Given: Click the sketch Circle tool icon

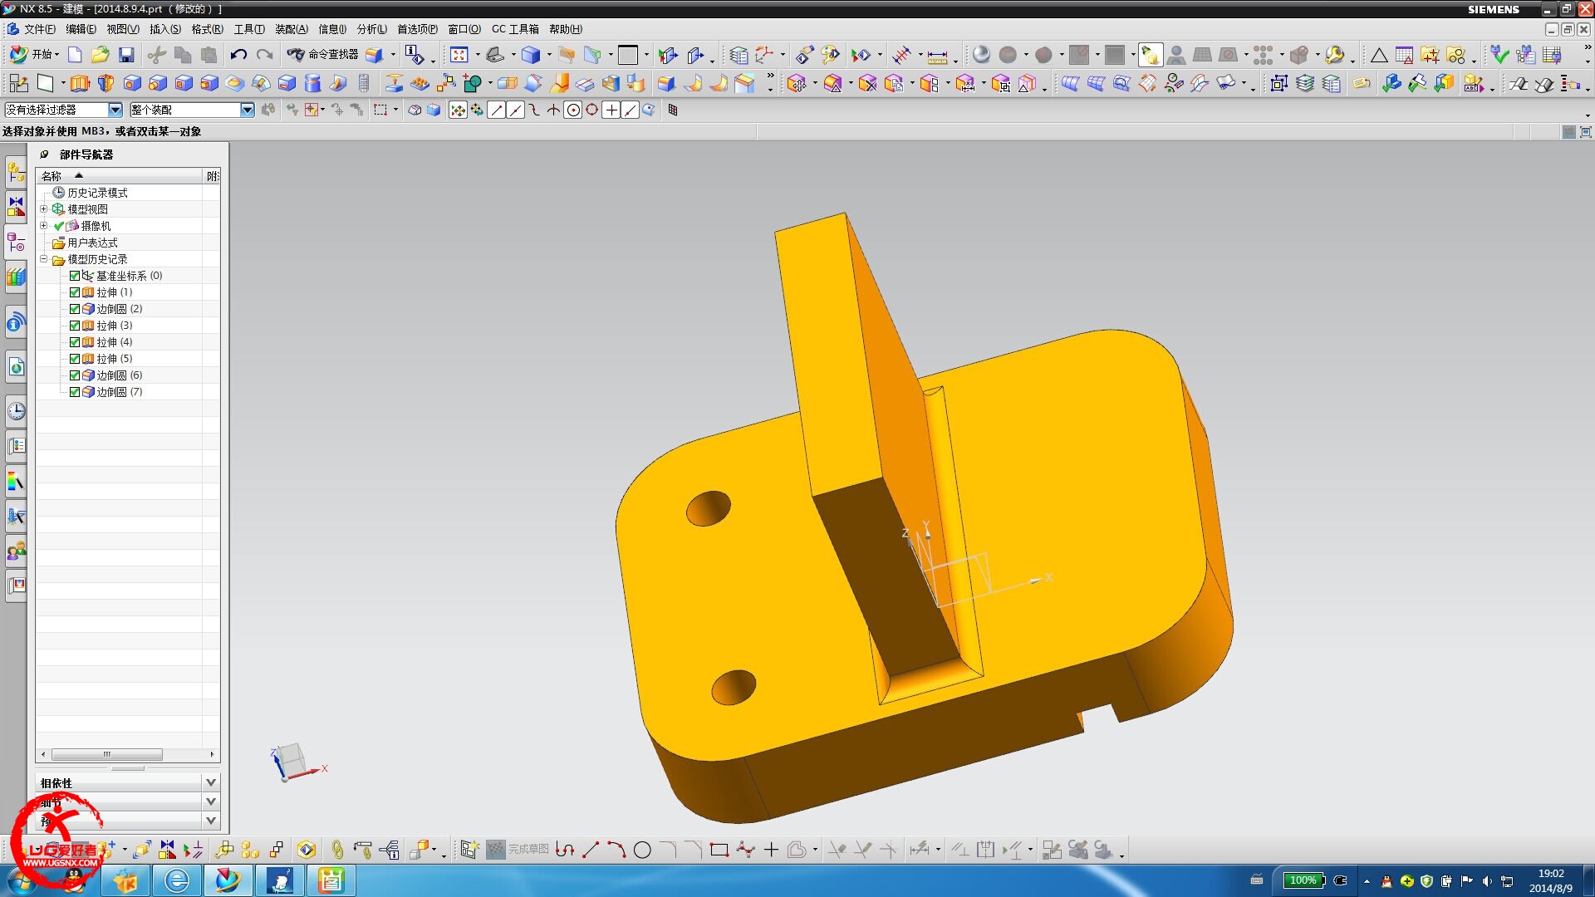Looking at the screenshot, I should tap(642, 850).
